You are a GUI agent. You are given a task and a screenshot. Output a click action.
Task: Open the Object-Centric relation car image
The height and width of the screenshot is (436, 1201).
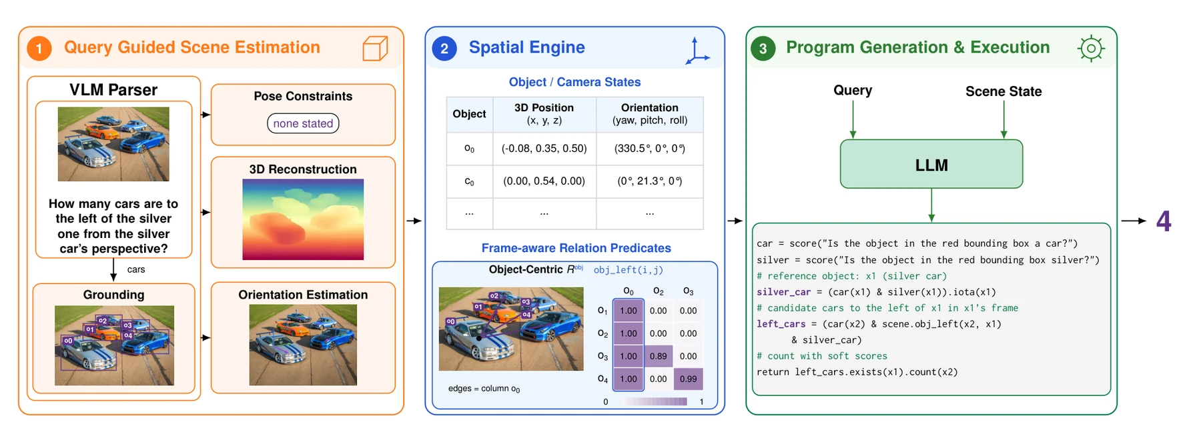(511, 329)
